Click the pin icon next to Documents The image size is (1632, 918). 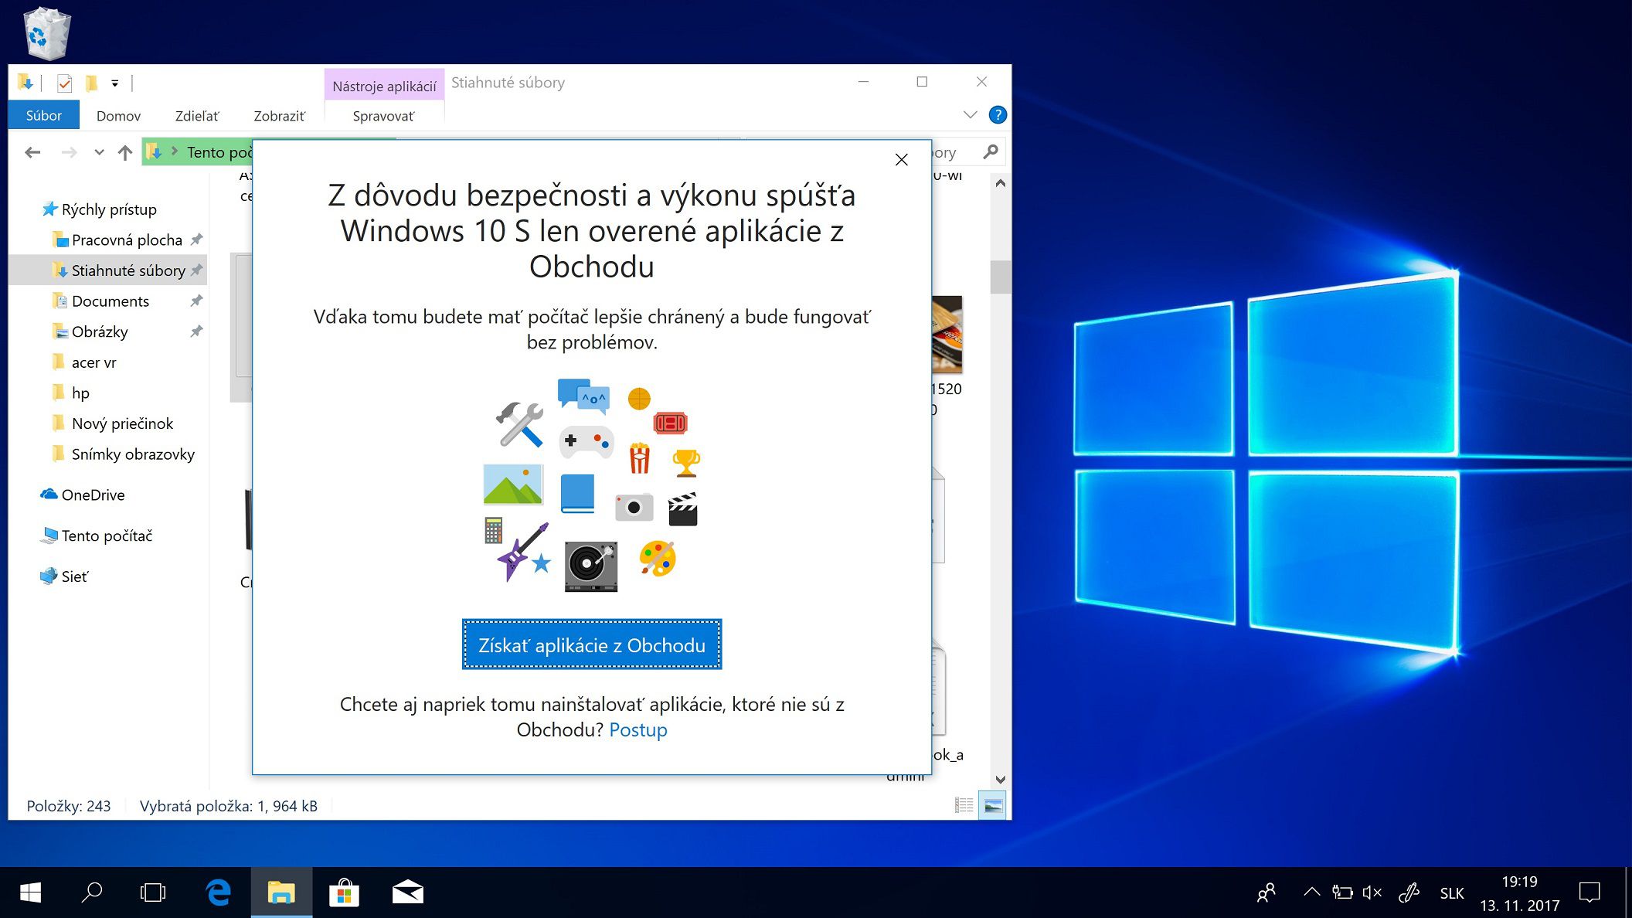click(x=196, y=301)
